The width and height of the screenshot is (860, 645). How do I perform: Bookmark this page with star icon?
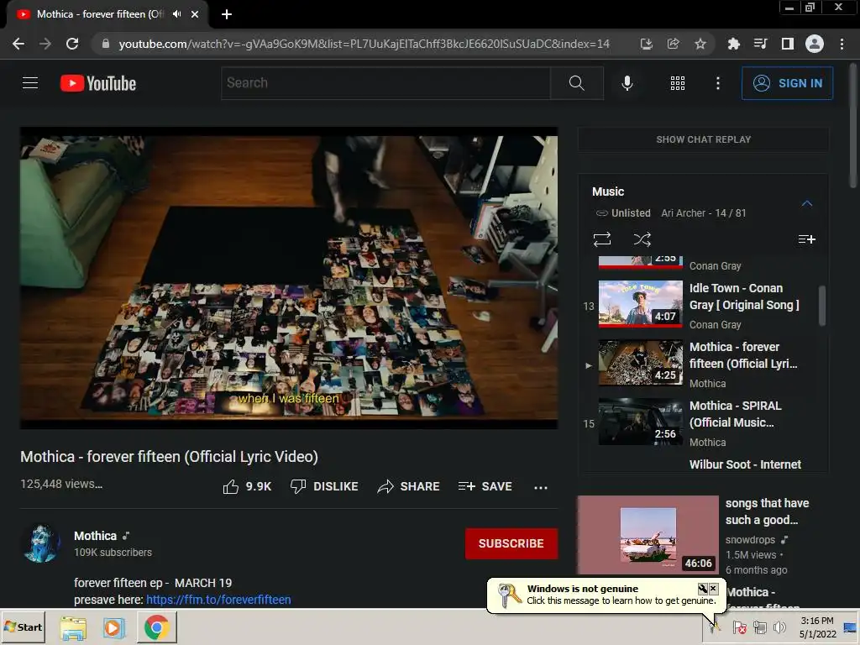[700, 44]
